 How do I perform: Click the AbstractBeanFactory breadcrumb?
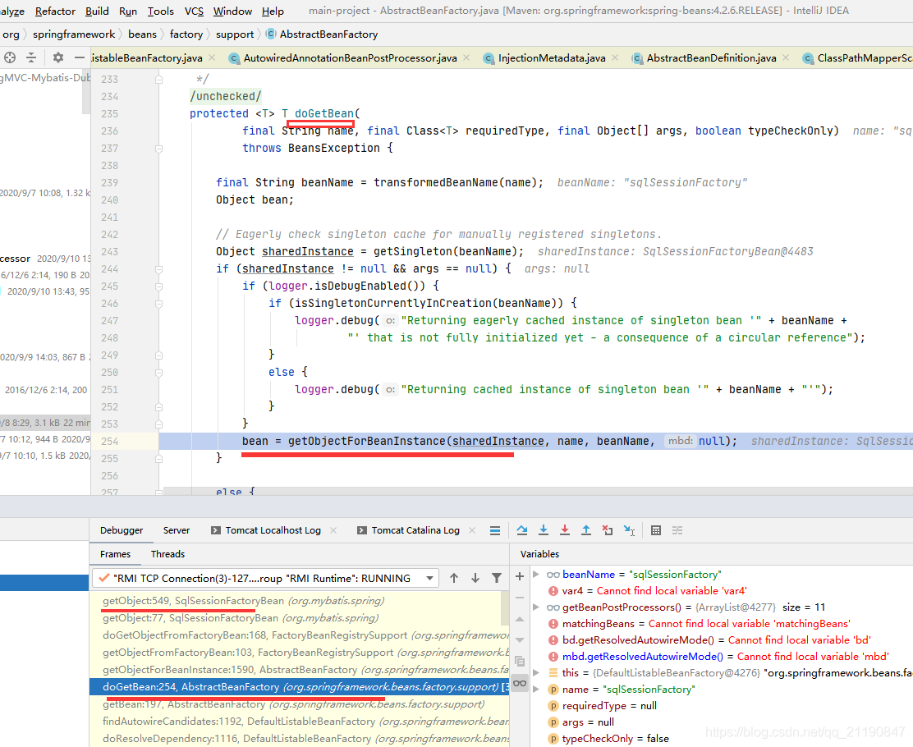pos(322,34)
